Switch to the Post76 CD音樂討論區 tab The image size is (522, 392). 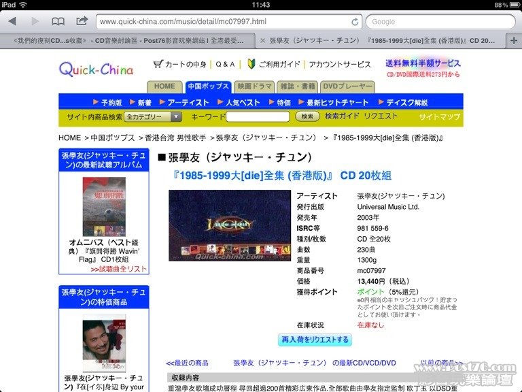click(128, 41)
